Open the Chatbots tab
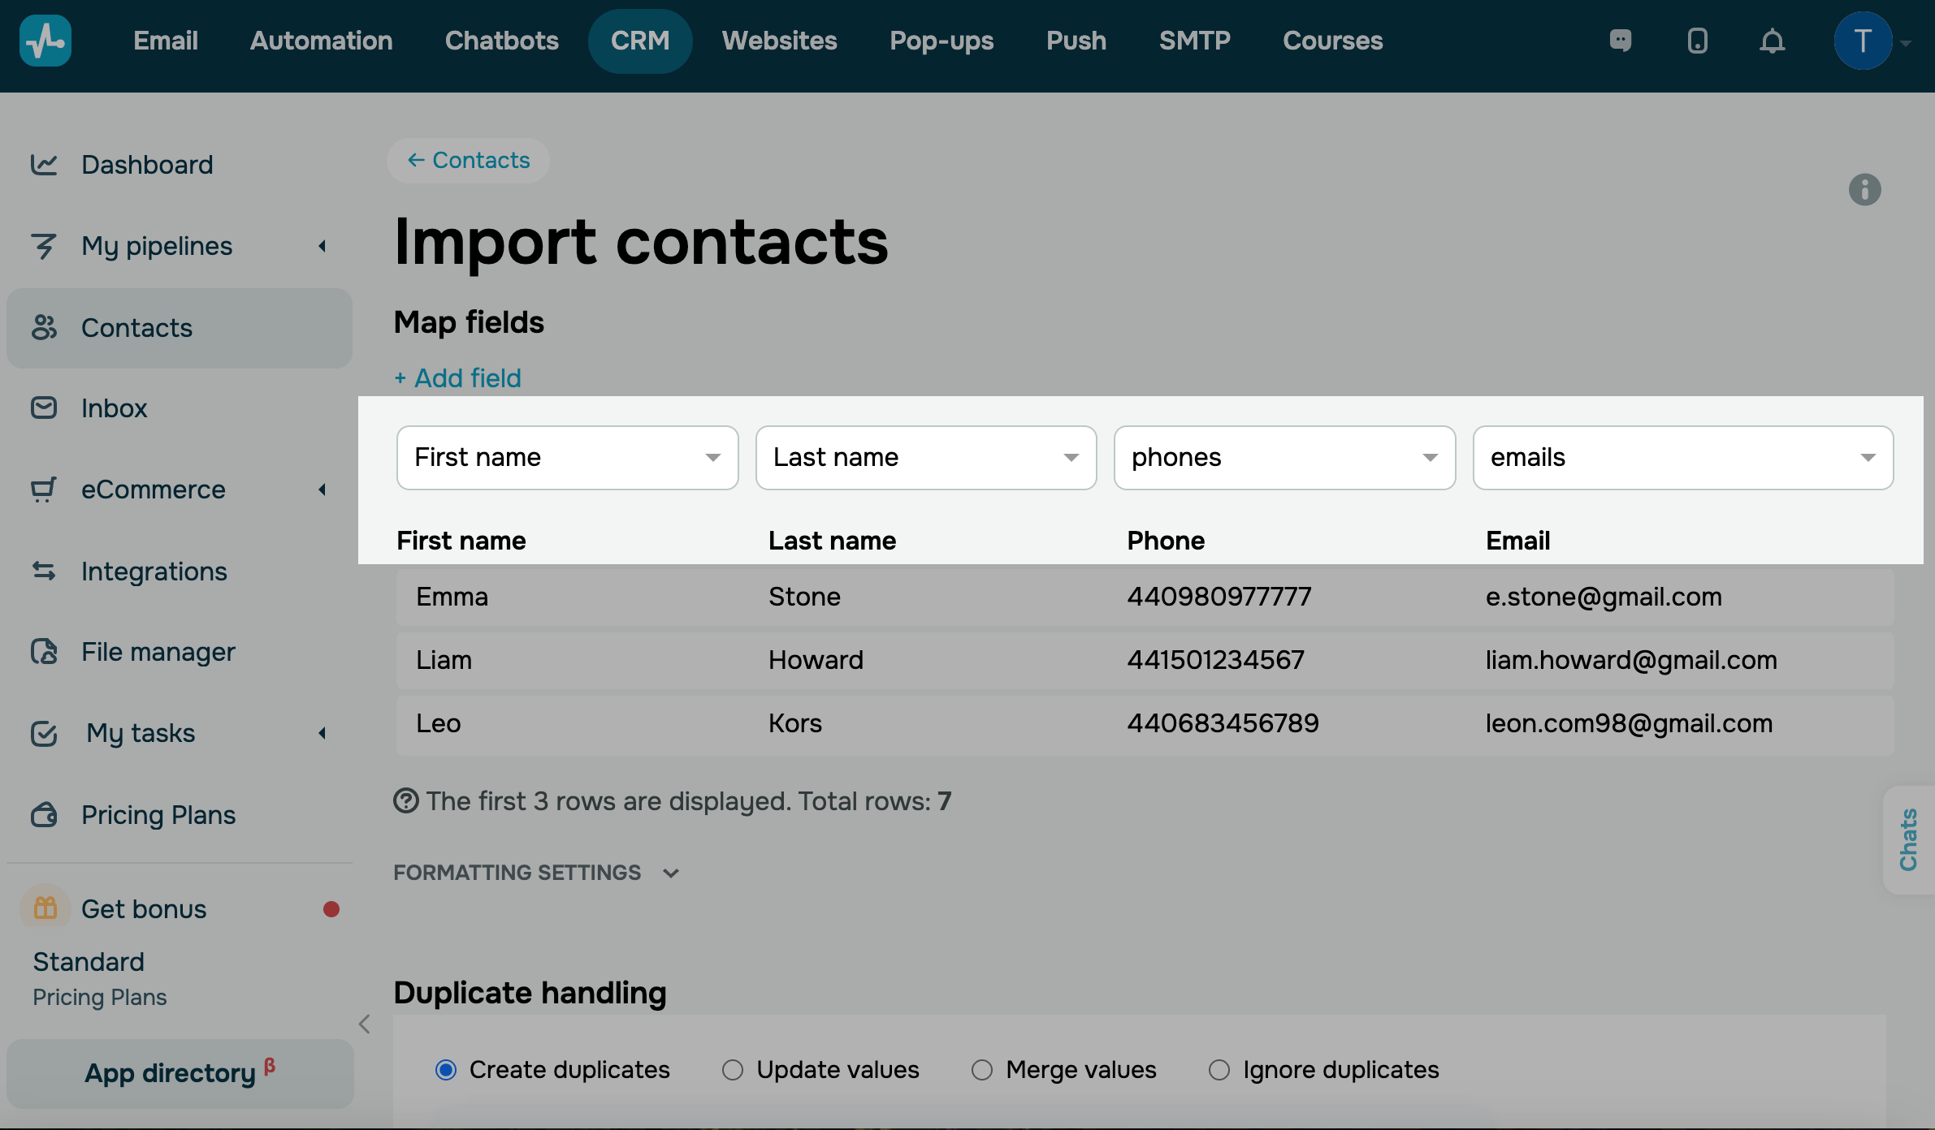 (501, 41)
